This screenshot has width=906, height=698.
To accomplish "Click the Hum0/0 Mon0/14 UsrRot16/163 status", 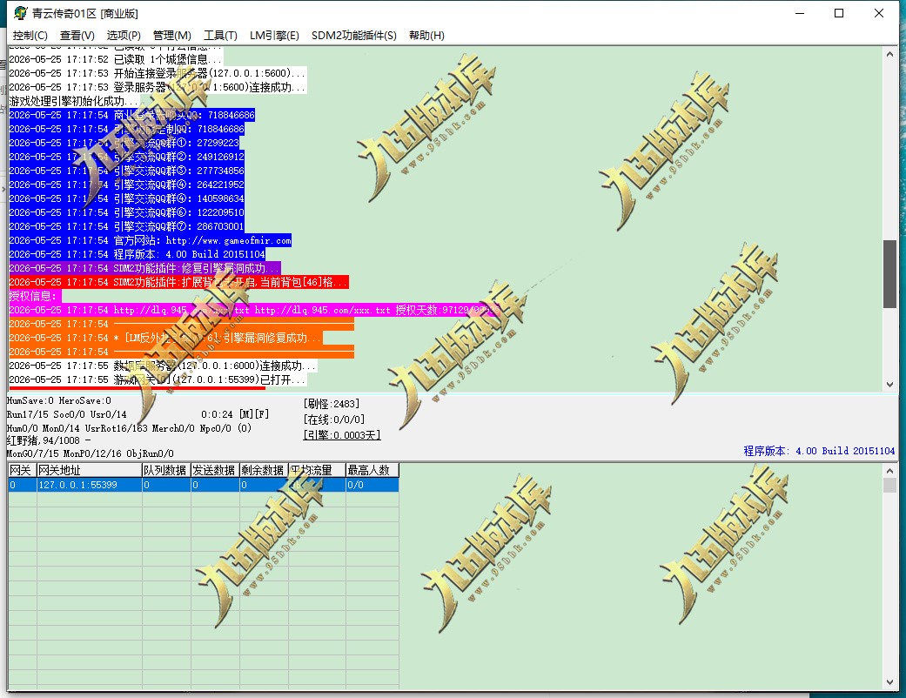I will coord(129,428).
